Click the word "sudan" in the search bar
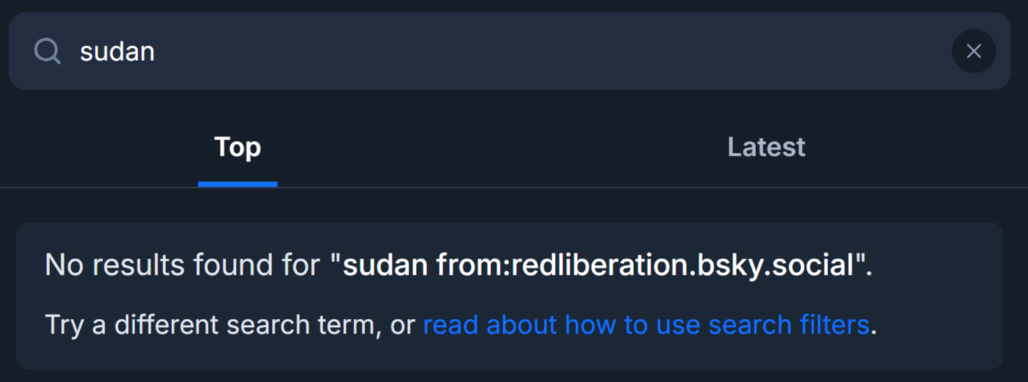The height and width of the screenshot is (382, 1028). (118, 51)
